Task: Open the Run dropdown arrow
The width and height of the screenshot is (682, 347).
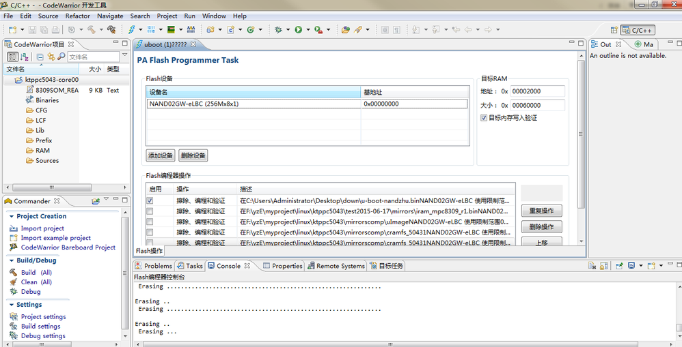Action: [308, 30]
